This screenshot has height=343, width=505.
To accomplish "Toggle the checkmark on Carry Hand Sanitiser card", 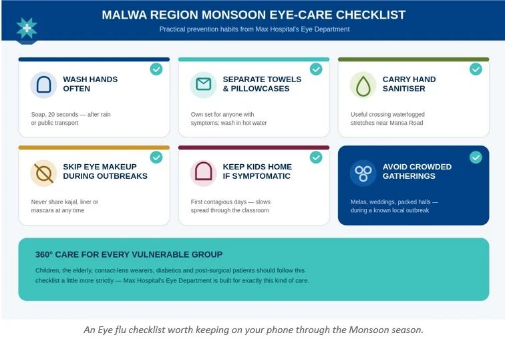I will [476, 69].
